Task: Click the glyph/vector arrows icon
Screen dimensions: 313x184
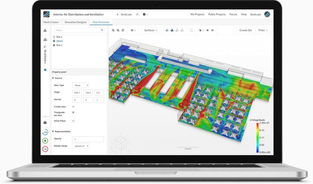Action: click(x=167, y=30)
